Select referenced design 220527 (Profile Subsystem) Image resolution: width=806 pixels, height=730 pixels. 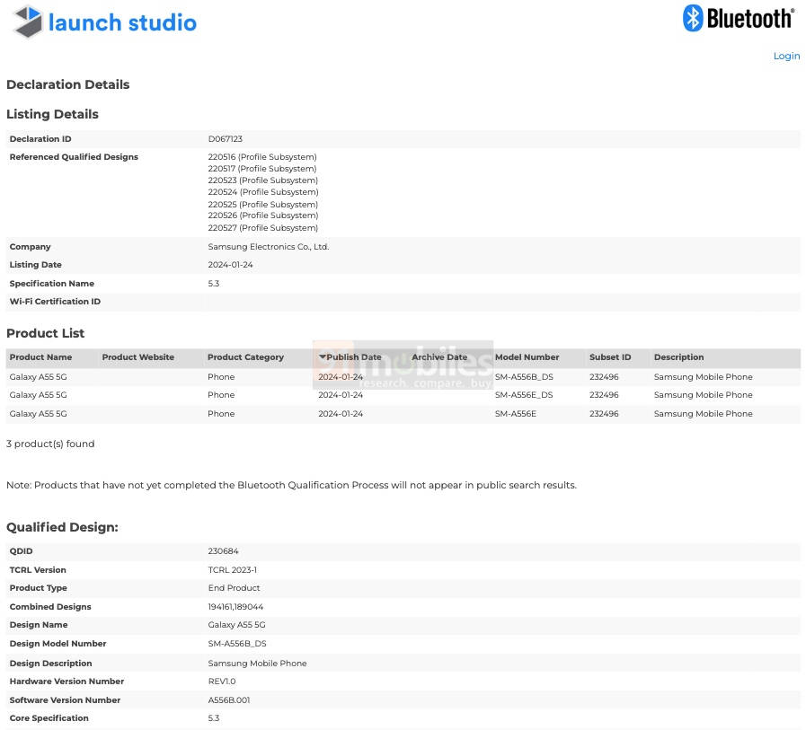pos(262,227)
